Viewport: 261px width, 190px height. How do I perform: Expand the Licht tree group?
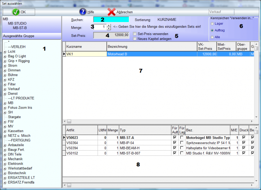[x=5, y=52]
